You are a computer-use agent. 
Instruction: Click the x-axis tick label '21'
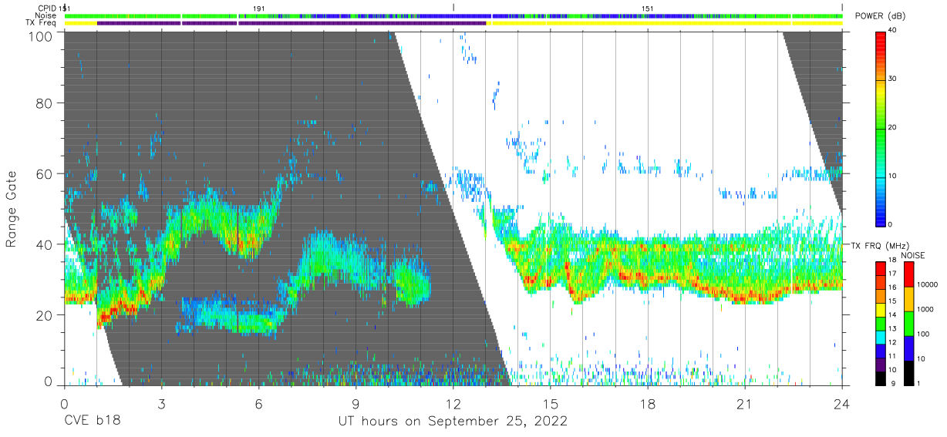(745, 403)
